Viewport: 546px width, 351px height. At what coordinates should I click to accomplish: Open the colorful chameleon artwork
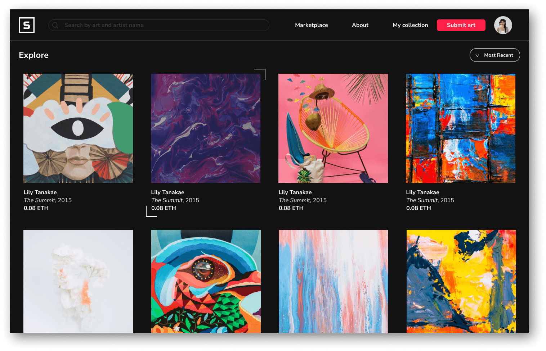(x=205, y=281)
